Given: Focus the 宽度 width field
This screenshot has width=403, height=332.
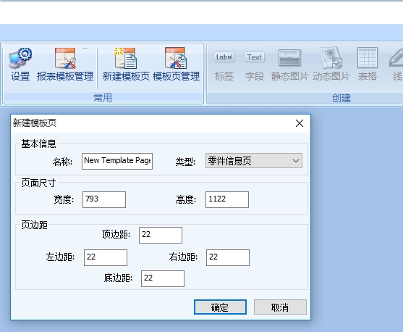Looking at the screenshot, I should coord(104,199).
